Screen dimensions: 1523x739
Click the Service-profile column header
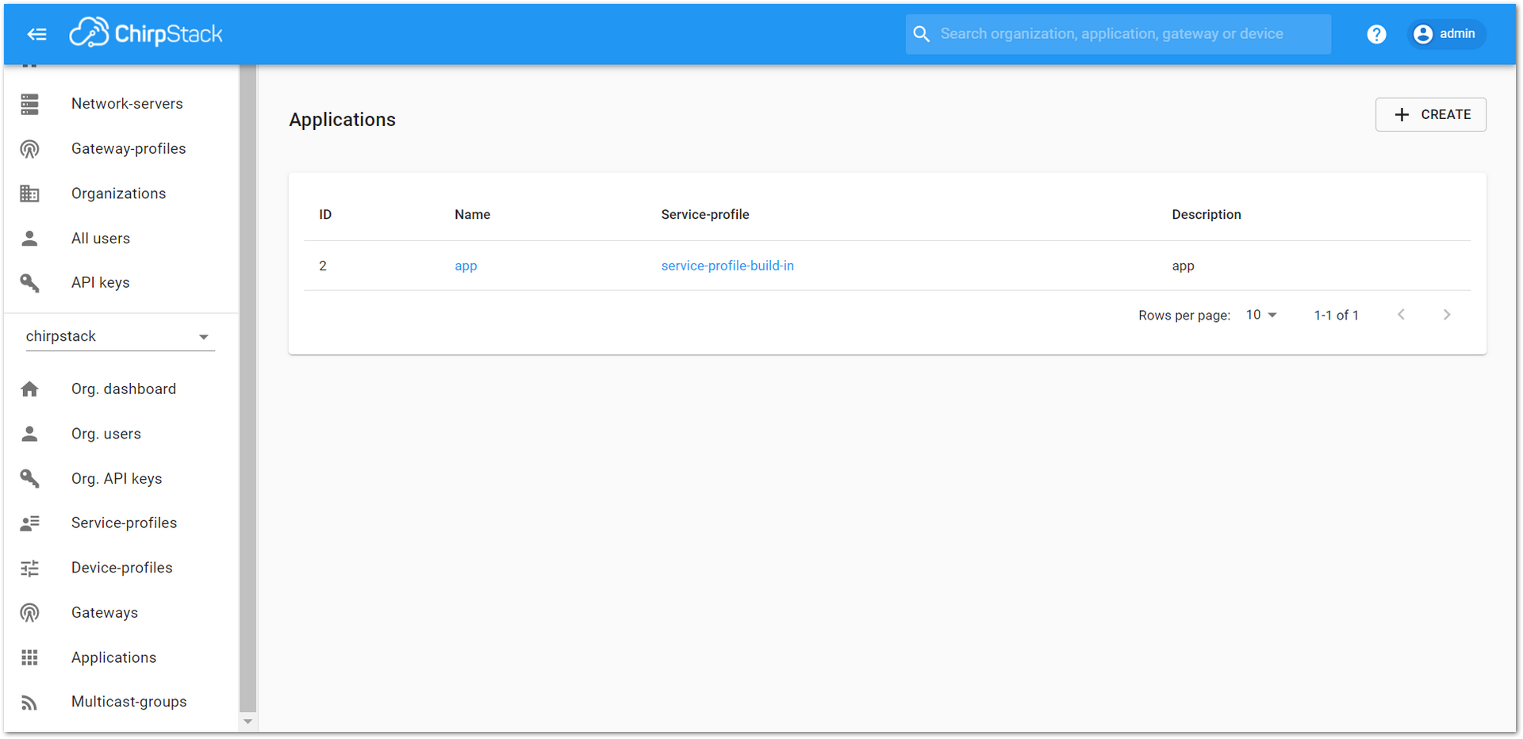(705, 215)
